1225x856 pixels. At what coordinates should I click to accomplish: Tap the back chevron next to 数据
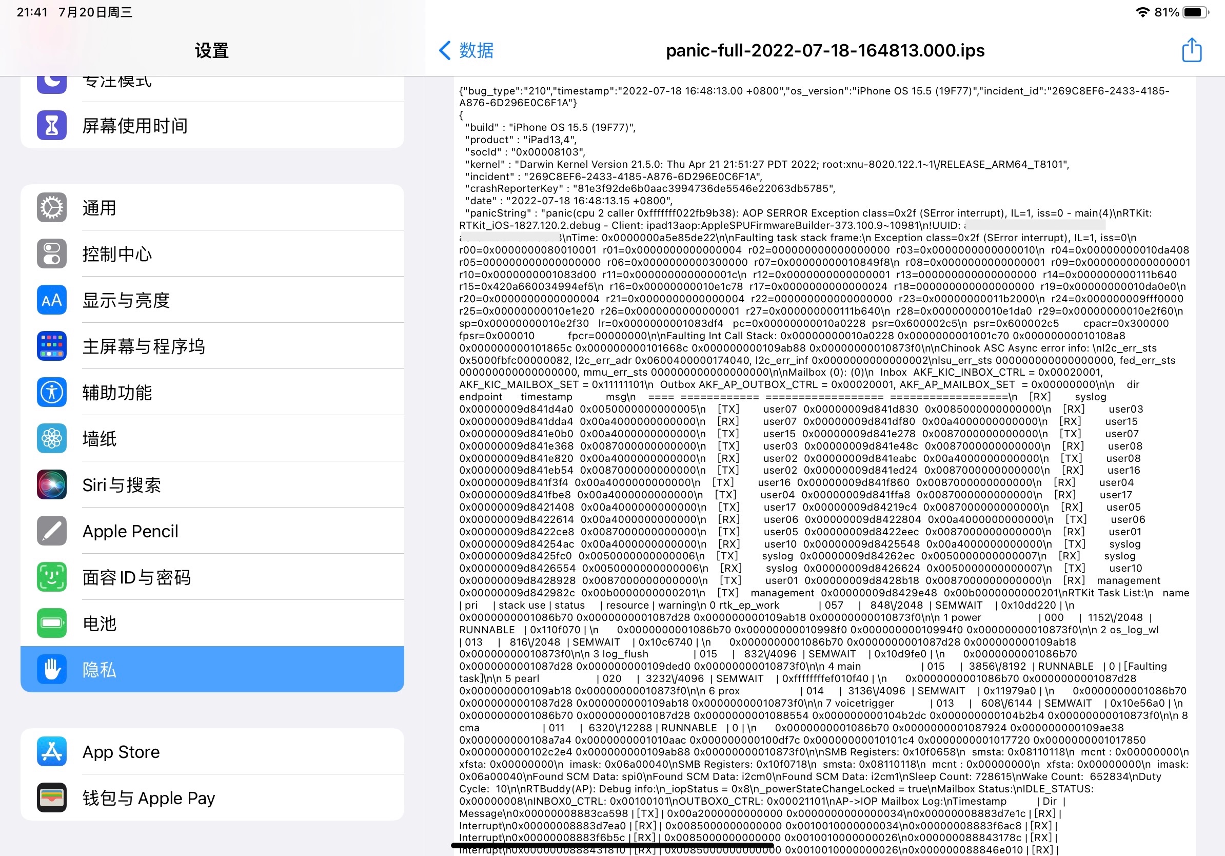444,51
